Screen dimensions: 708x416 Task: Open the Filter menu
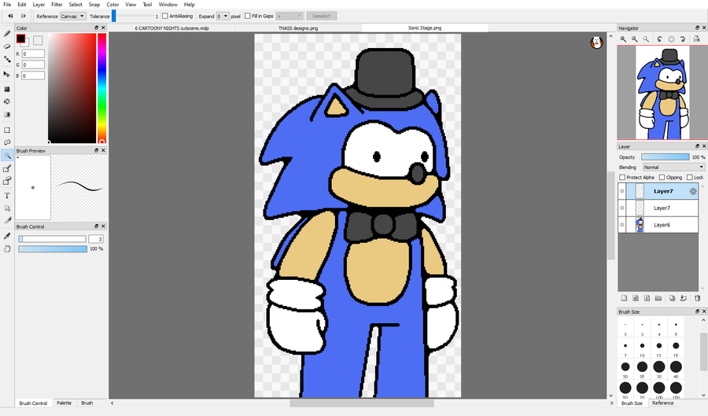57,5
